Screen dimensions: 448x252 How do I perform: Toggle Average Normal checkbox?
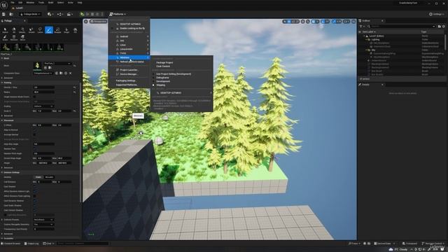34,134
